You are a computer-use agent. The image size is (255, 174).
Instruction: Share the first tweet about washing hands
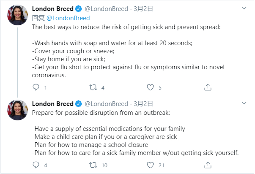(x=208, y=88)
